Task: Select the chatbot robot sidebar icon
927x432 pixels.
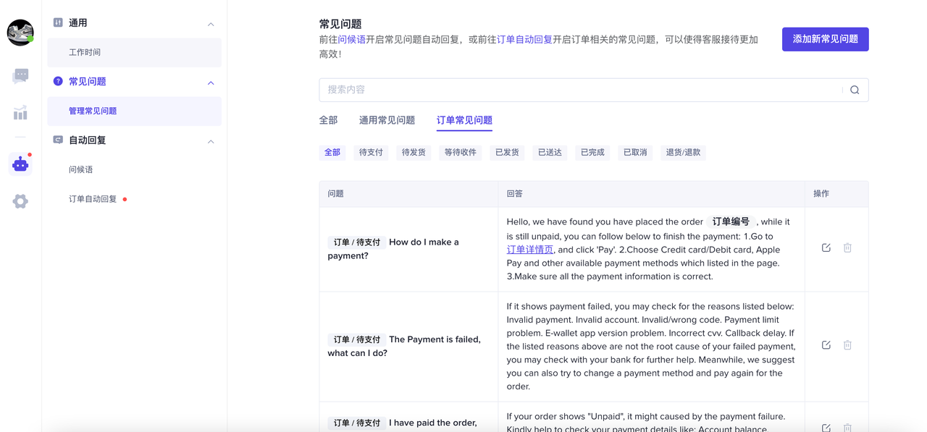Action: 20,164
